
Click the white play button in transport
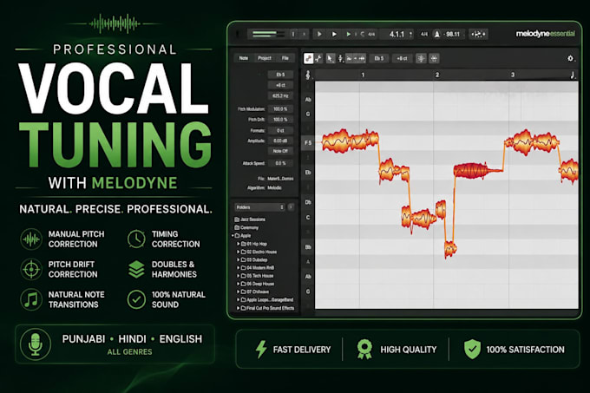click(x=334, y=34)
